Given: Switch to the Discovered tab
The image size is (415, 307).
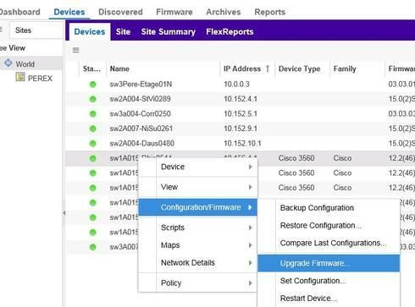Looking at the screenshot, I should pyautogui.click(x=120, y=12).
